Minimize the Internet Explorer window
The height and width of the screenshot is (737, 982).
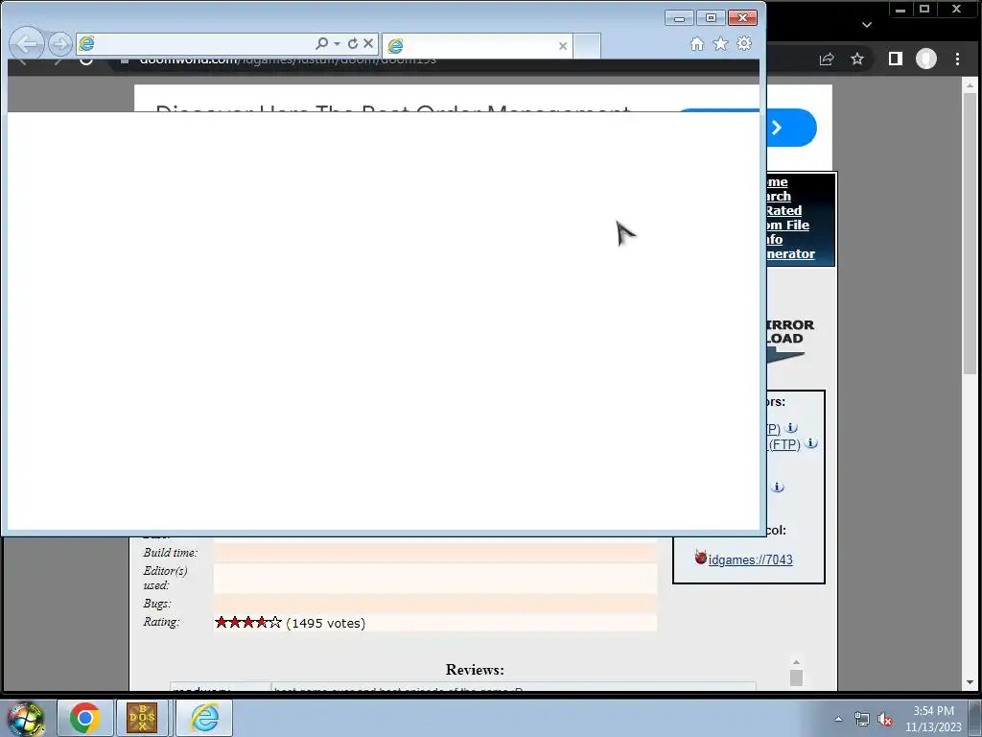pyautogui.click(x=679, y=18)
